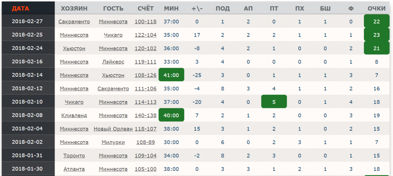Screen dimensions: 393x176
Task: Open the 100-118 score link
Action: (x=145, y=22)
